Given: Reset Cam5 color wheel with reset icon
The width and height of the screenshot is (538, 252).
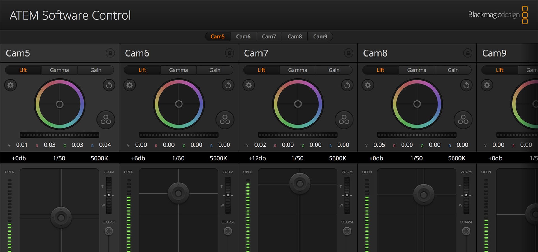Looking at the screenshot, I should tap(109, 85).
